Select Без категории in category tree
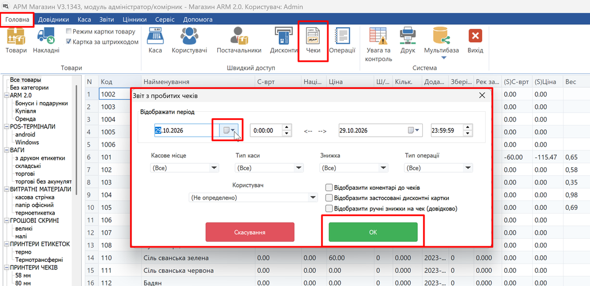Screen dimensions: 590x286 click(29, 88)
